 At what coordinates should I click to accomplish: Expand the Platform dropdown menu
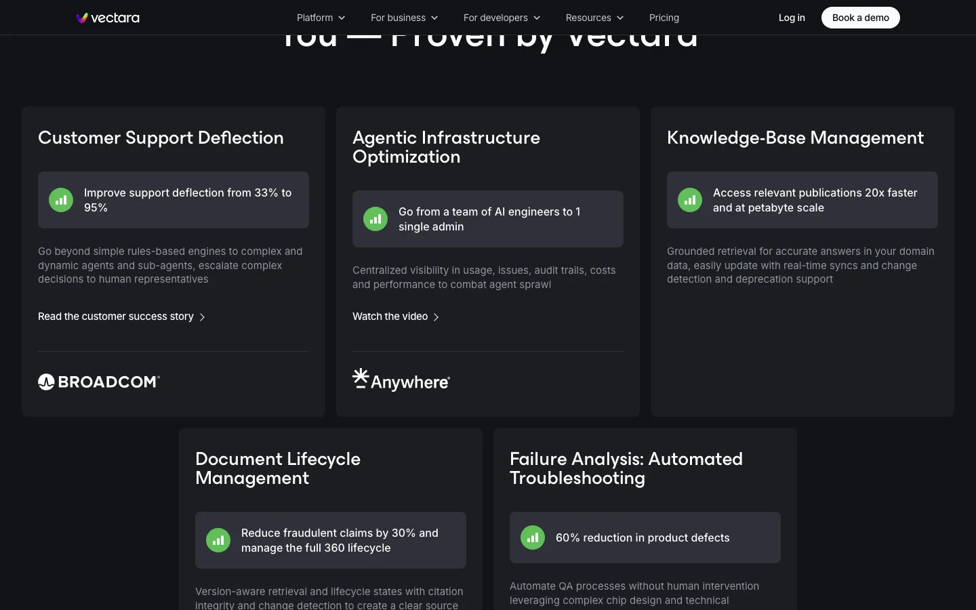pyautogui.click(x=321, y=18)
